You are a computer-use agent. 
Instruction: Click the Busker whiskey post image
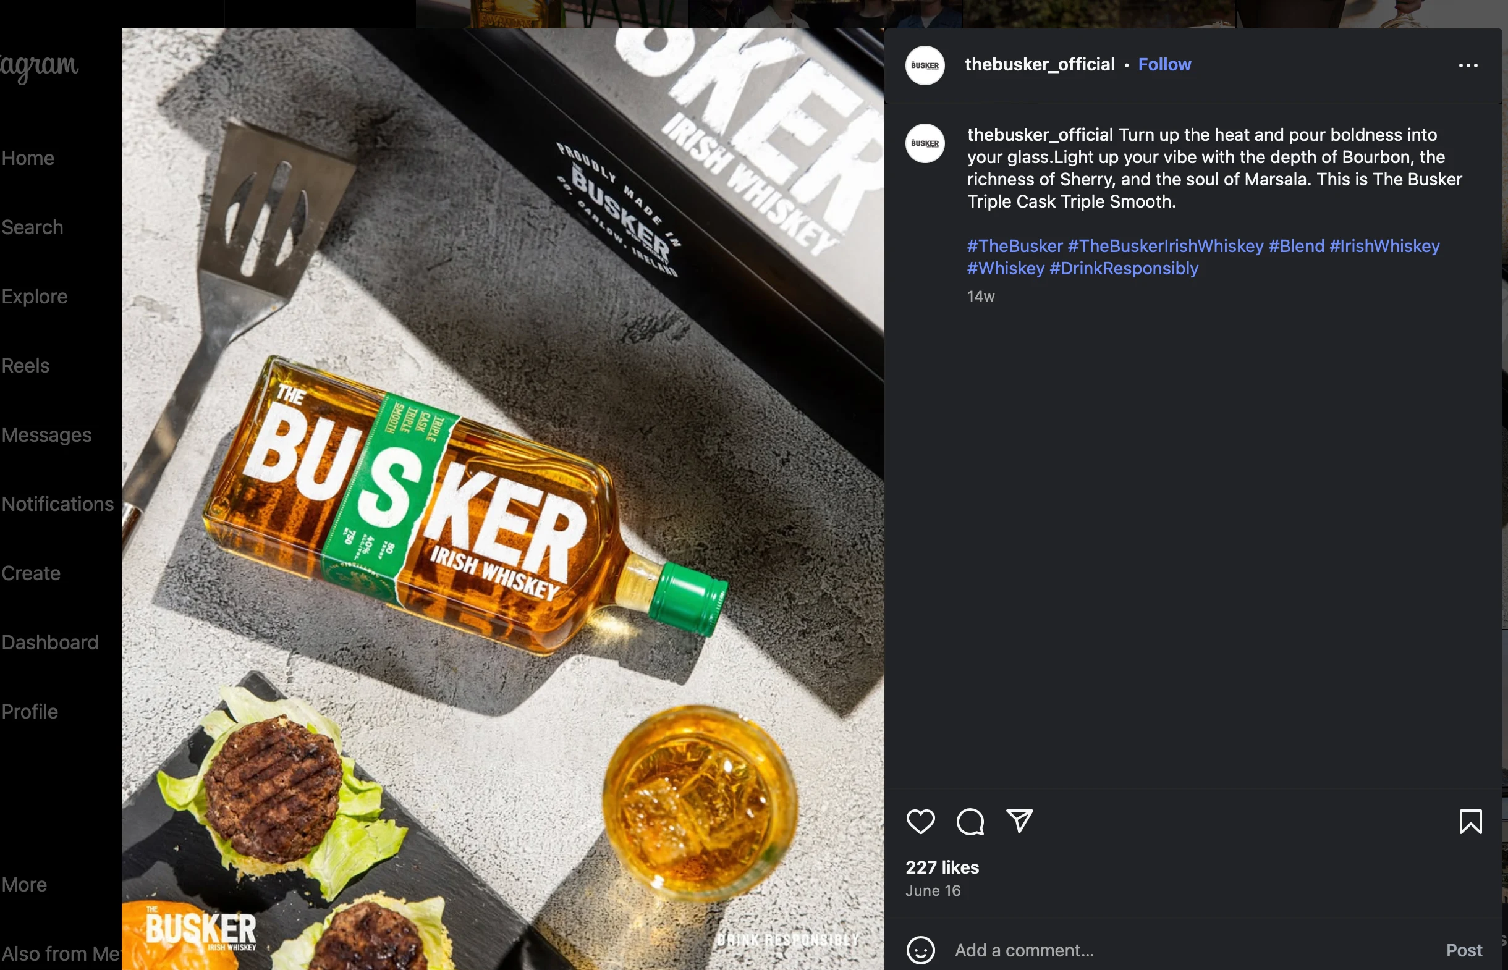[502, 497]
